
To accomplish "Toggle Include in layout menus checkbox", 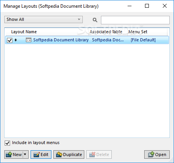I will [x=7, y=143].
